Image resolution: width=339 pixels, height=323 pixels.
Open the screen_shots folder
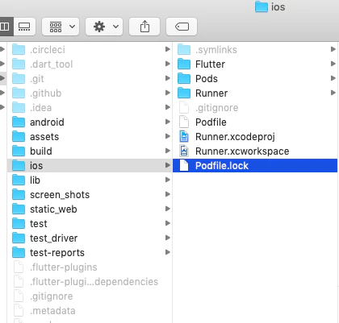(90, 195)
